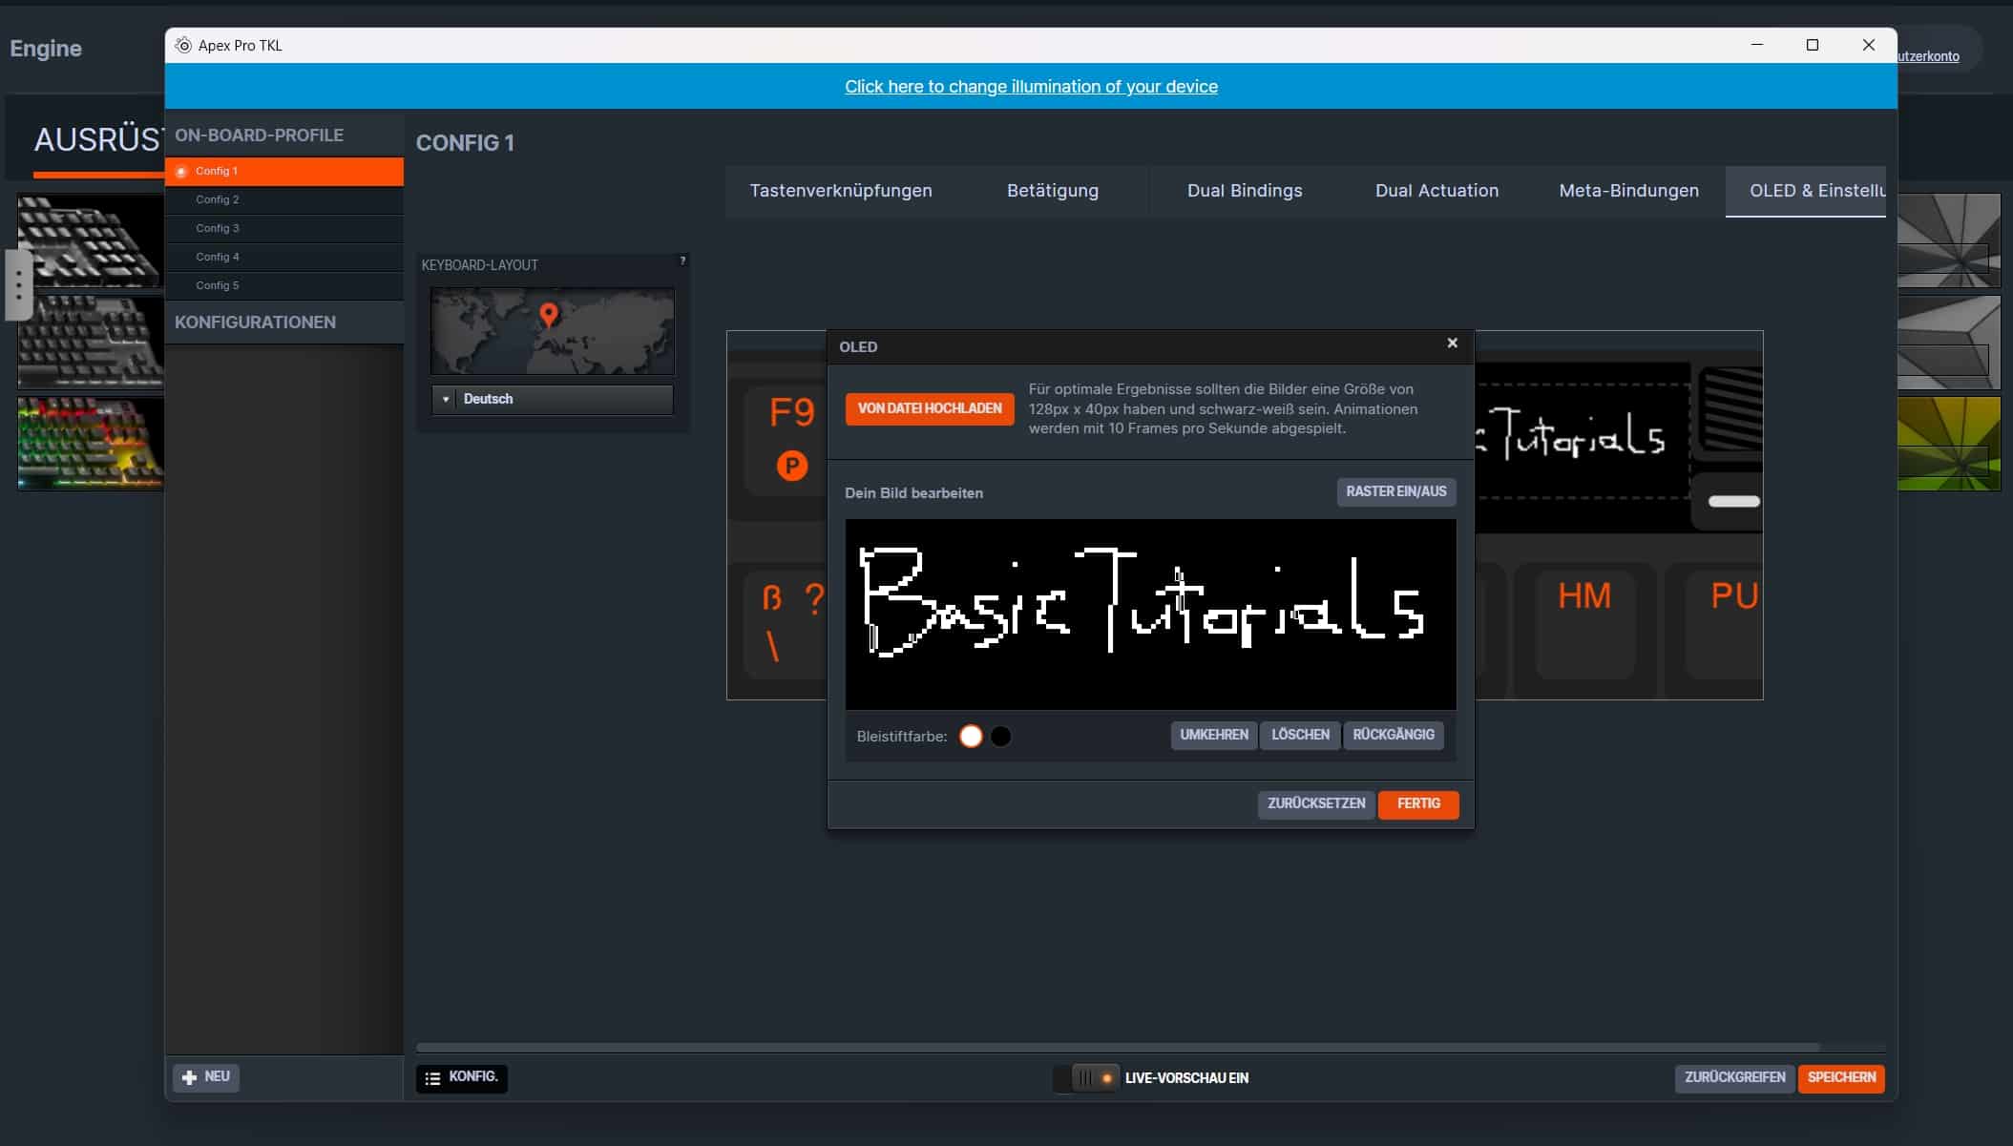Toggle the live preview switch
The height and width of the screenshot is (1146, 2013).
pos(1086,1078)
